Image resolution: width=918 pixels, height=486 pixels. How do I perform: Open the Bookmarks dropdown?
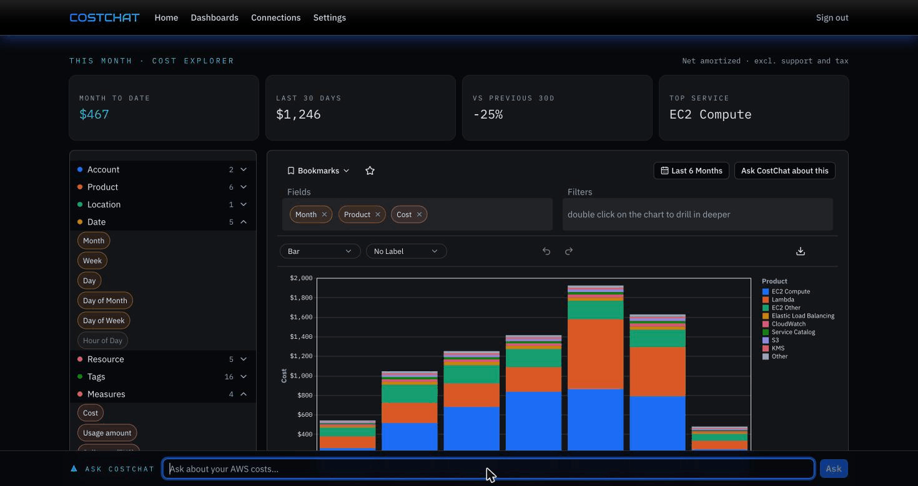coord(318,170)
